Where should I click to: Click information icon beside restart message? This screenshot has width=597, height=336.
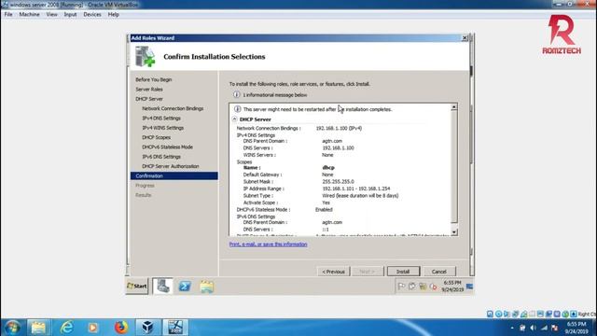237,109
